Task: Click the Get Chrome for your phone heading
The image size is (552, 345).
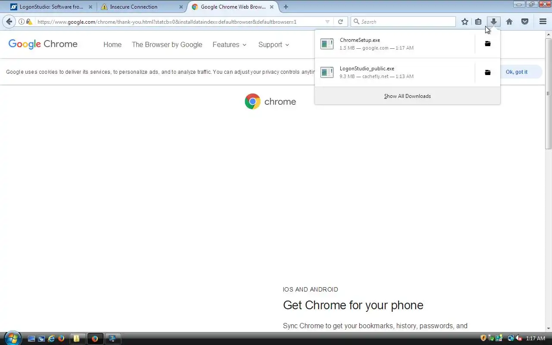Action: [x=353, y=305]
